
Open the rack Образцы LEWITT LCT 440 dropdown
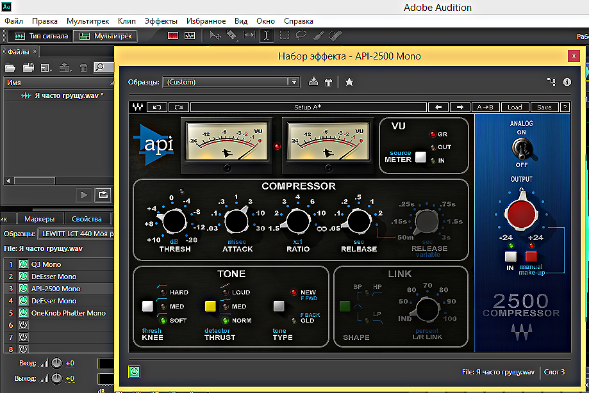click(76, 234)
